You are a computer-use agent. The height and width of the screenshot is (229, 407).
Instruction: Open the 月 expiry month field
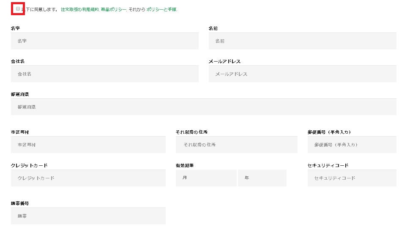click(x=206, y=178)
